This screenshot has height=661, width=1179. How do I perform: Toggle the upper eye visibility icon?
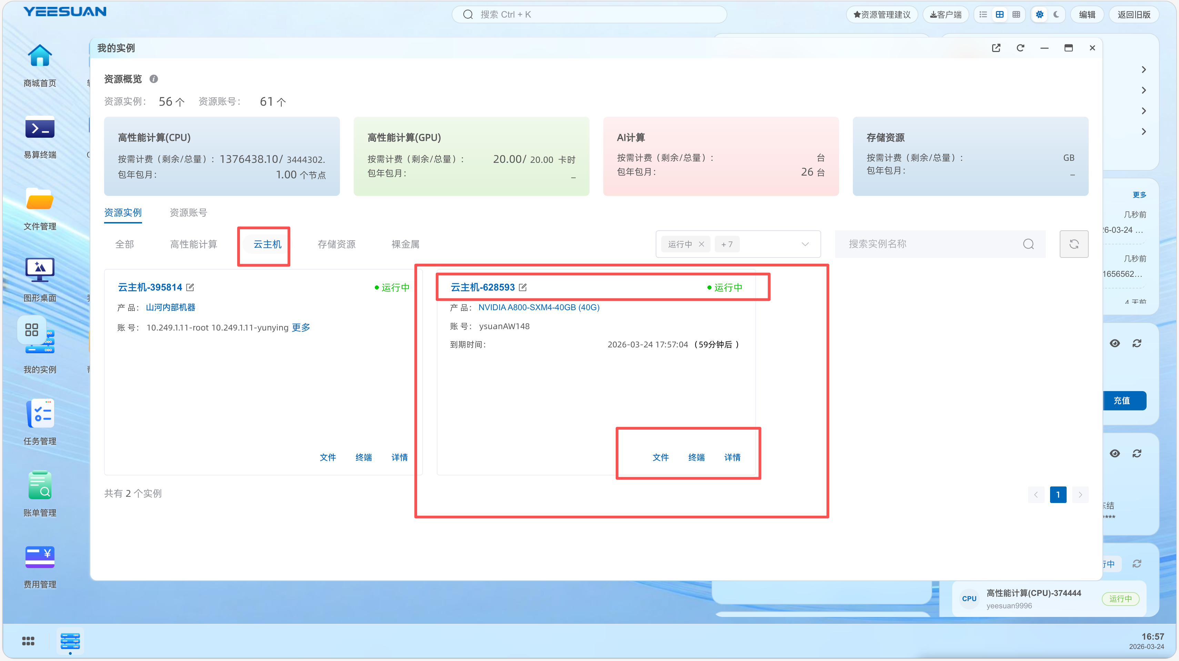1115,343
